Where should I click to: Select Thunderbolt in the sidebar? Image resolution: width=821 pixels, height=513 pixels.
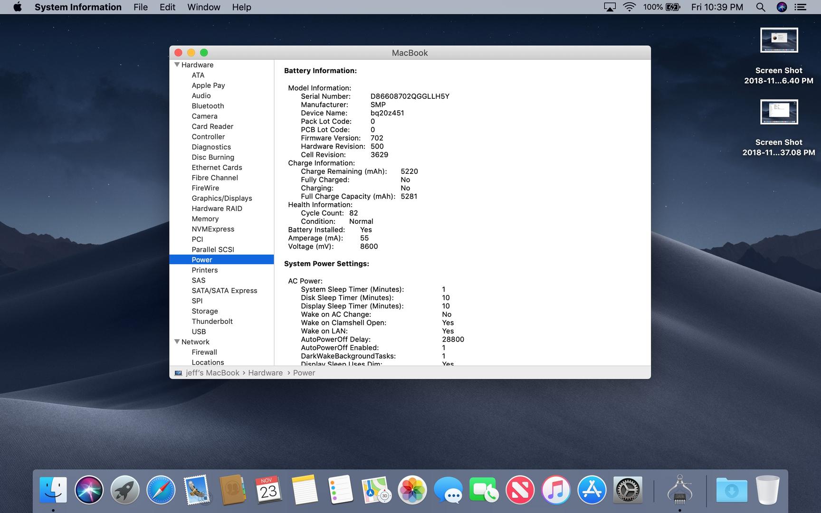coord(212,322)
